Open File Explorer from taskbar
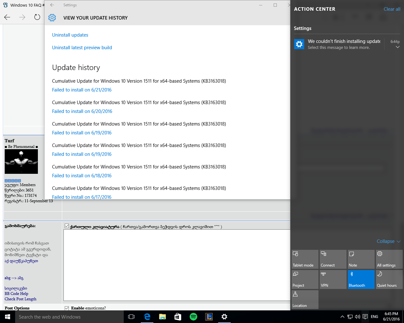404x323 pixels. (163, 317)
